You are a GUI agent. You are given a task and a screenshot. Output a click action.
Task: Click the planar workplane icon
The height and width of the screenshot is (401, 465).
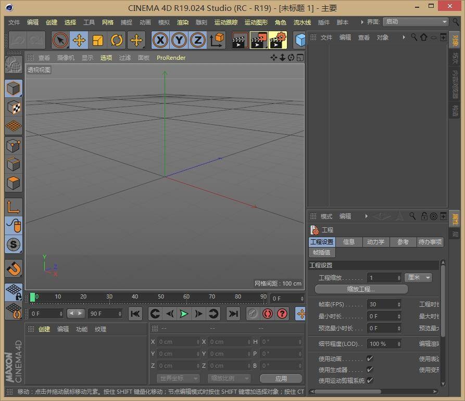14,311
